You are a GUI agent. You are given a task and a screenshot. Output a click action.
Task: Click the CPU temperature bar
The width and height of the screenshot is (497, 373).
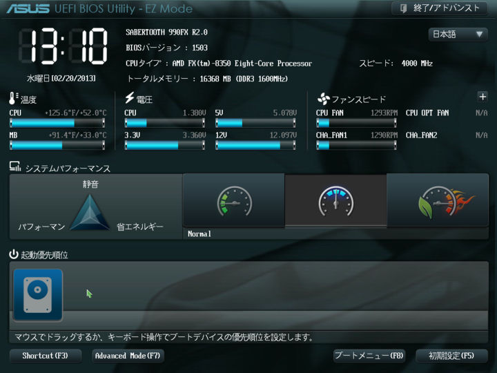[x=57, y=123]
